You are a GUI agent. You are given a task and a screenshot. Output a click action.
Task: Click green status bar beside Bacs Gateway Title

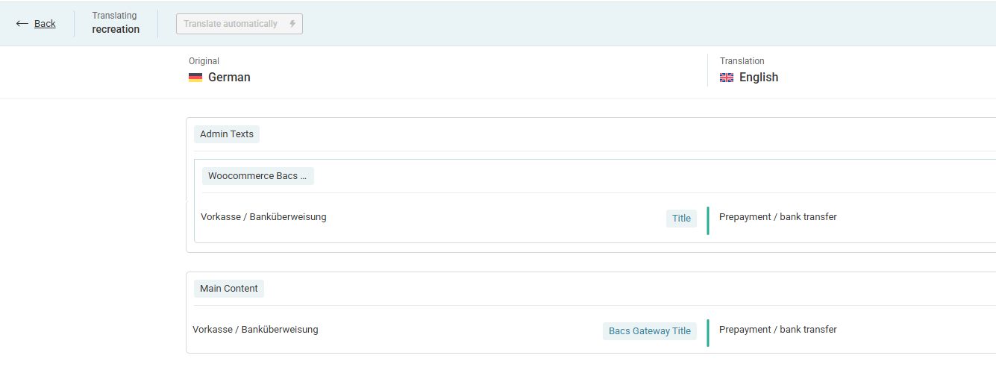707,333
